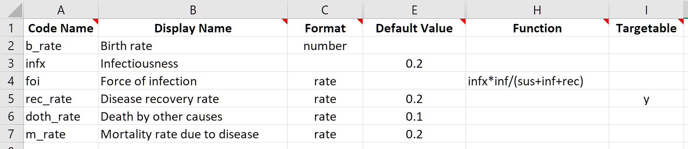The image size is (688, 149).
Task: Select the format 'rate' cell for rec_rate
Action: 325,98
